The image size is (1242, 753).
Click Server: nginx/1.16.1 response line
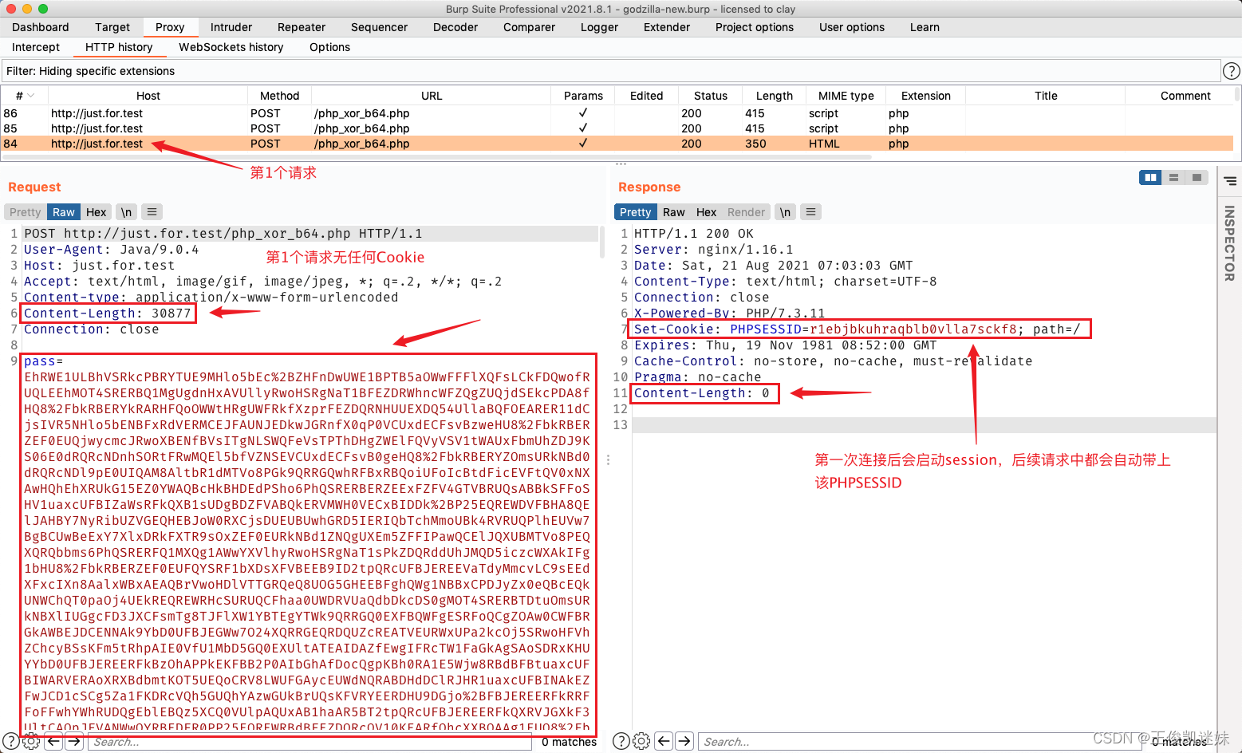[714, 250]
